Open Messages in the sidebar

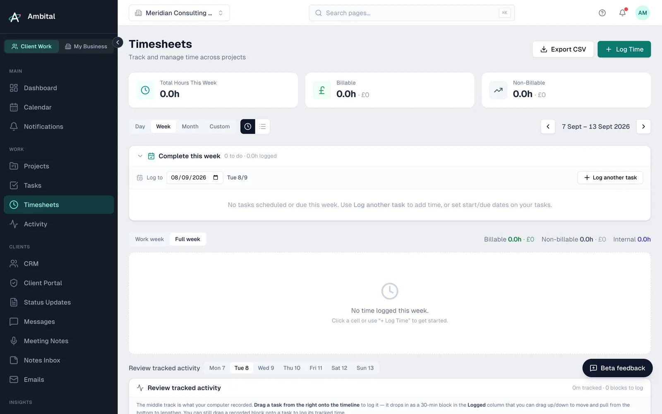pos(59,322)
